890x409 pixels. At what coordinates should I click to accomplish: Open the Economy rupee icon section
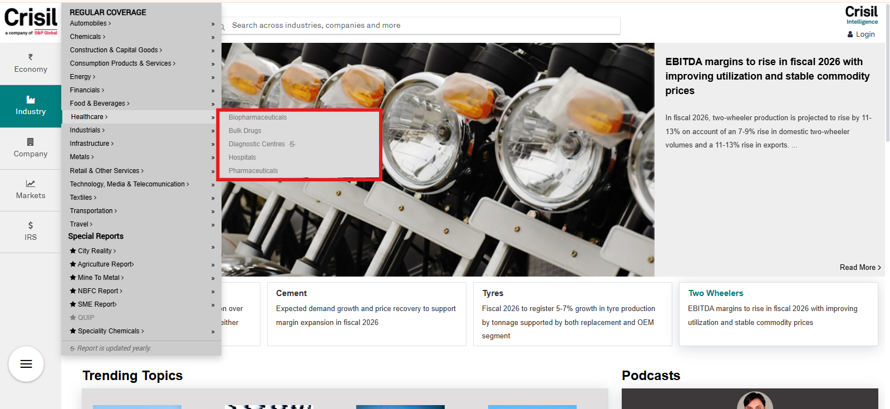31,57
